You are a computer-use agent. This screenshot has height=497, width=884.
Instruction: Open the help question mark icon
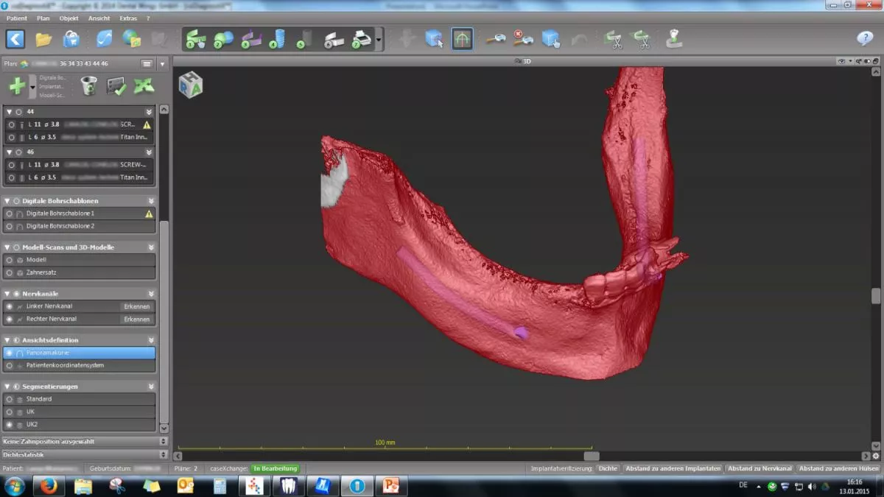point(865,39)
